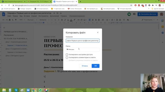
Task: Open the zoom level dropdown
Action: 22,20
